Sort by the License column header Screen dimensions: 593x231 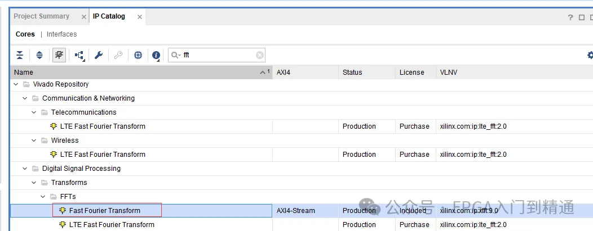coord(415,72)
